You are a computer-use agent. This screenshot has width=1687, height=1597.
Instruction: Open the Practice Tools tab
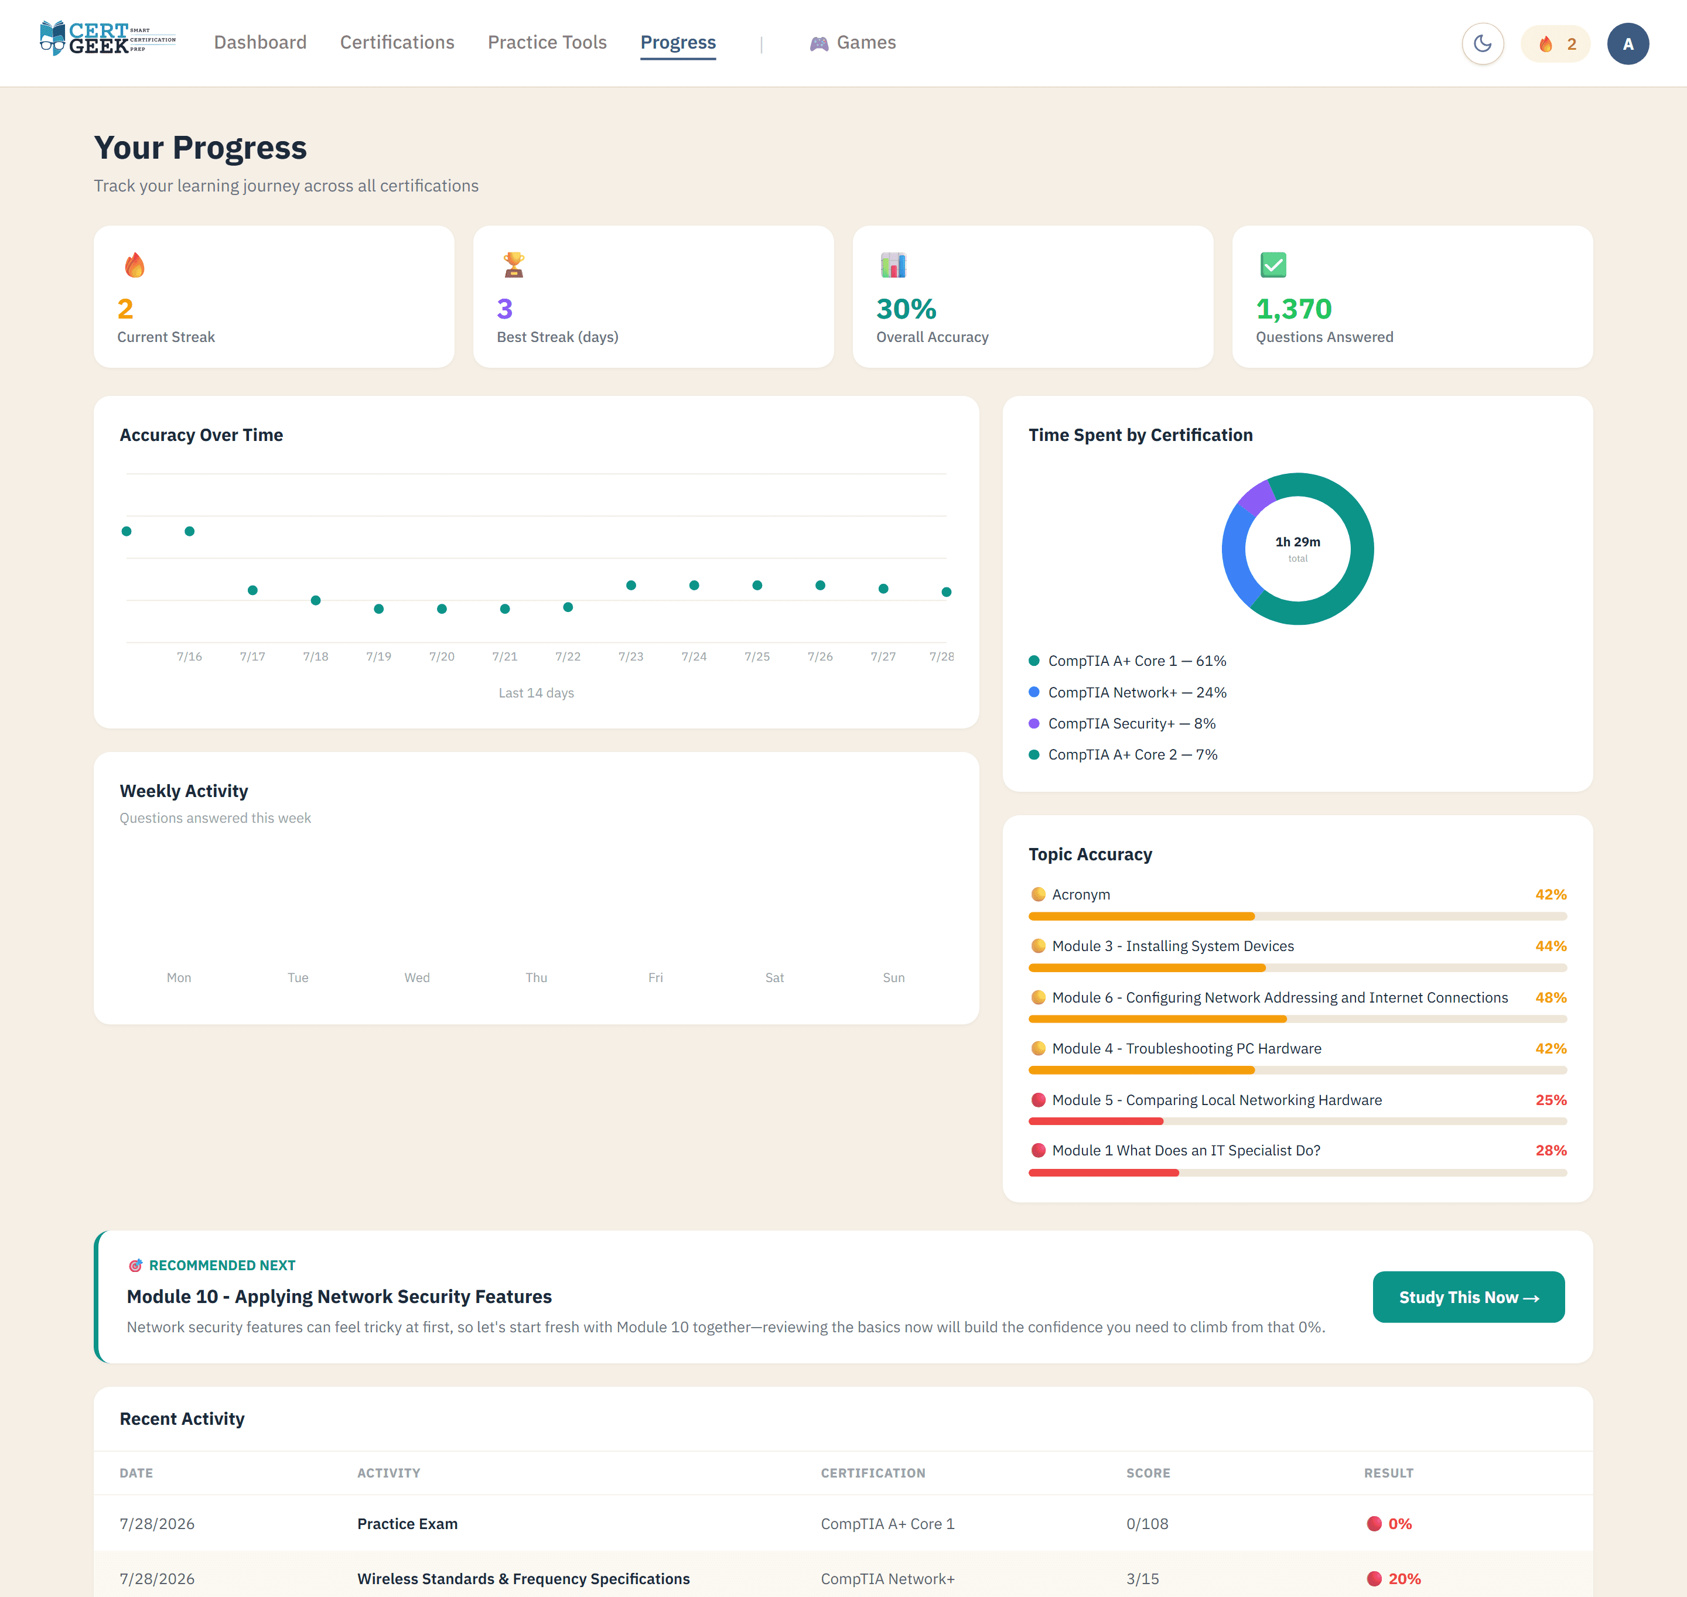[547, 43]
